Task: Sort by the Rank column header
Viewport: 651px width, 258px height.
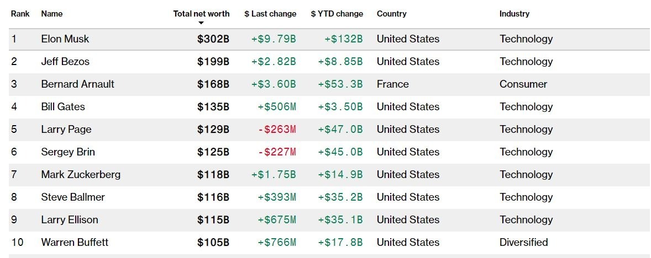Action: tap(20, 14)
